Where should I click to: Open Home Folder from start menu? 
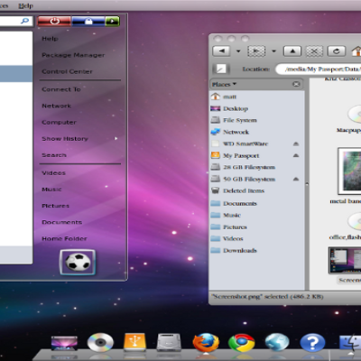pos(64,238)
